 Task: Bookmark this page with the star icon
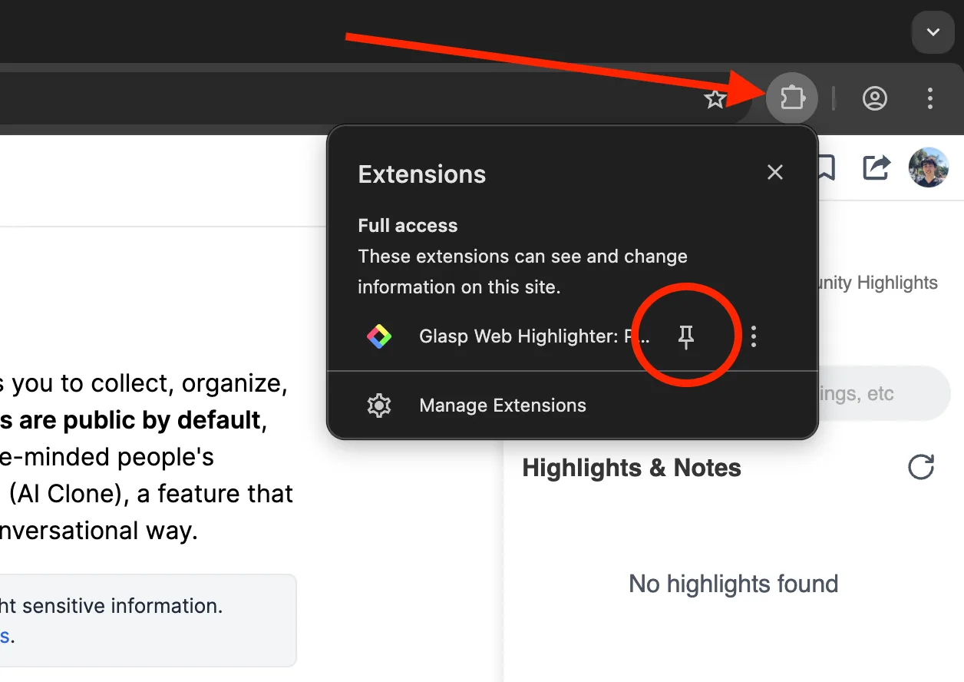tap(715, 98)
